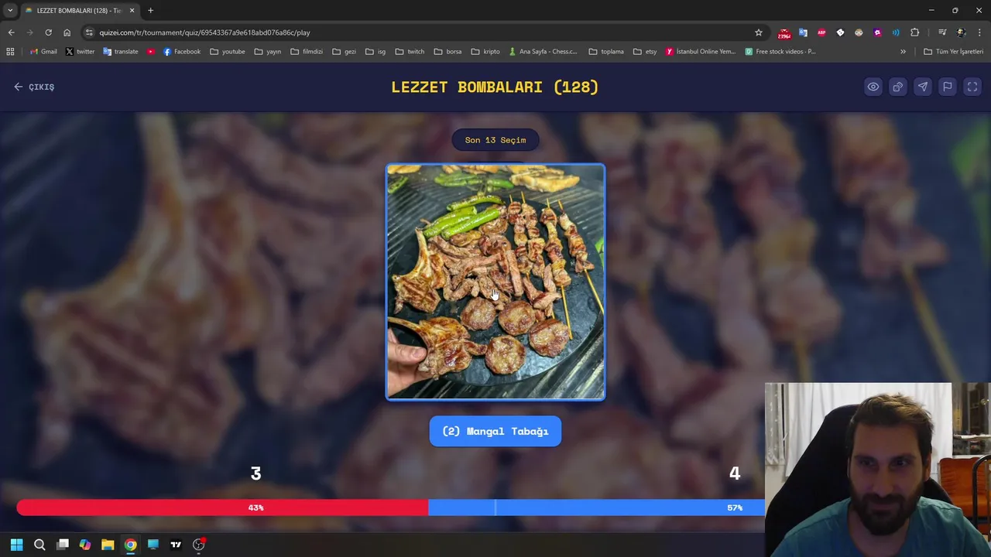Screen dimensions: 991x557
Task: Reload the page with the refresh icon
Action: coord(48,32)
